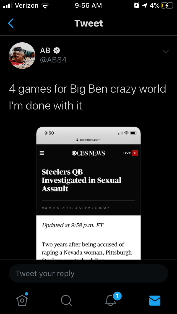Open the @AB84 handle

pyautogui.click(x=53, y=60)
